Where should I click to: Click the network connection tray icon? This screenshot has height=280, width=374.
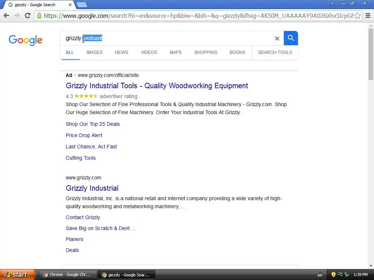[x=340, y=275]
